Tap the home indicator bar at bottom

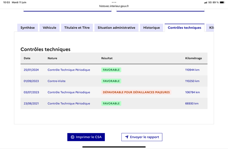tap(114, 147)
